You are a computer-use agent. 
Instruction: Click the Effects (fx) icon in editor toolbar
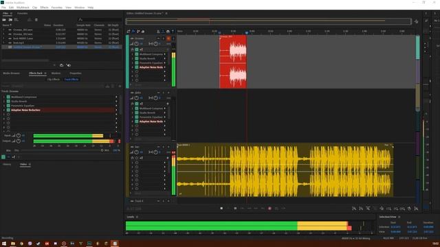coord(133,32)
